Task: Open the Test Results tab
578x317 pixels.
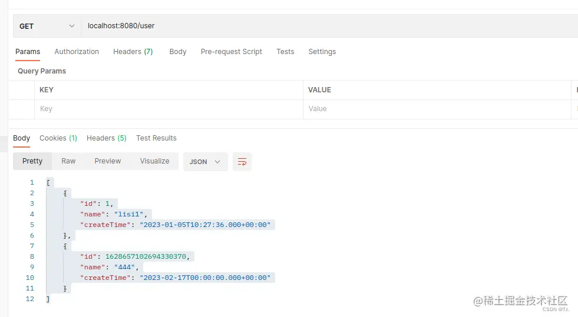Action: point(156,138)
